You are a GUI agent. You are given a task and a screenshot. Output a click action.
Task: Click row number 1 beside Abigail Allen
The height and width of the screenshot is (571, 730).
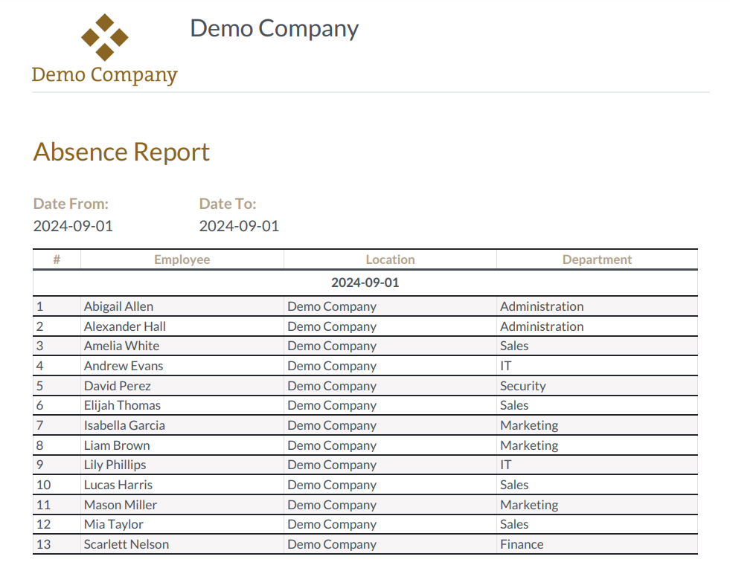39,306
